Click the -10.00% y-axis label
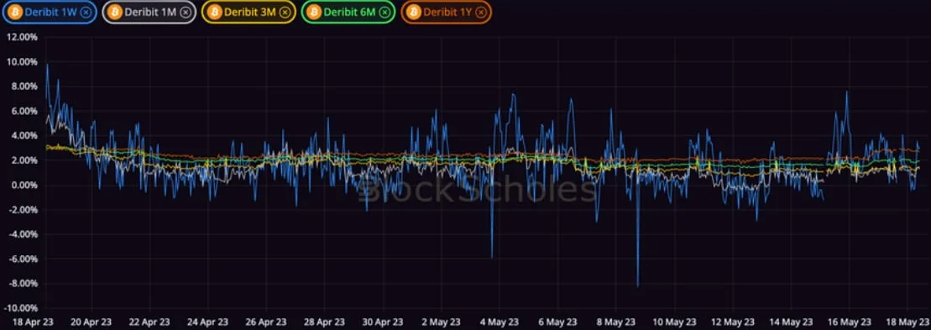 tap(20, 308)
